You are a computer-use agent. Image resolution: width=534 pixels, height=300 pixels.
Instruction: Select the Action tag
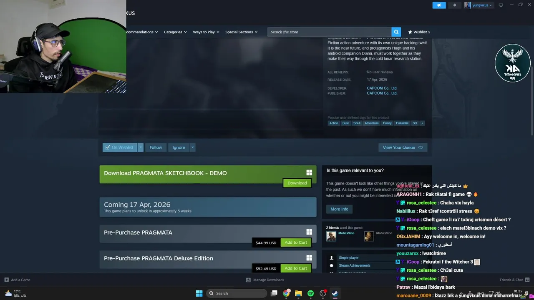pyautogui.click(x=334, y=123)
